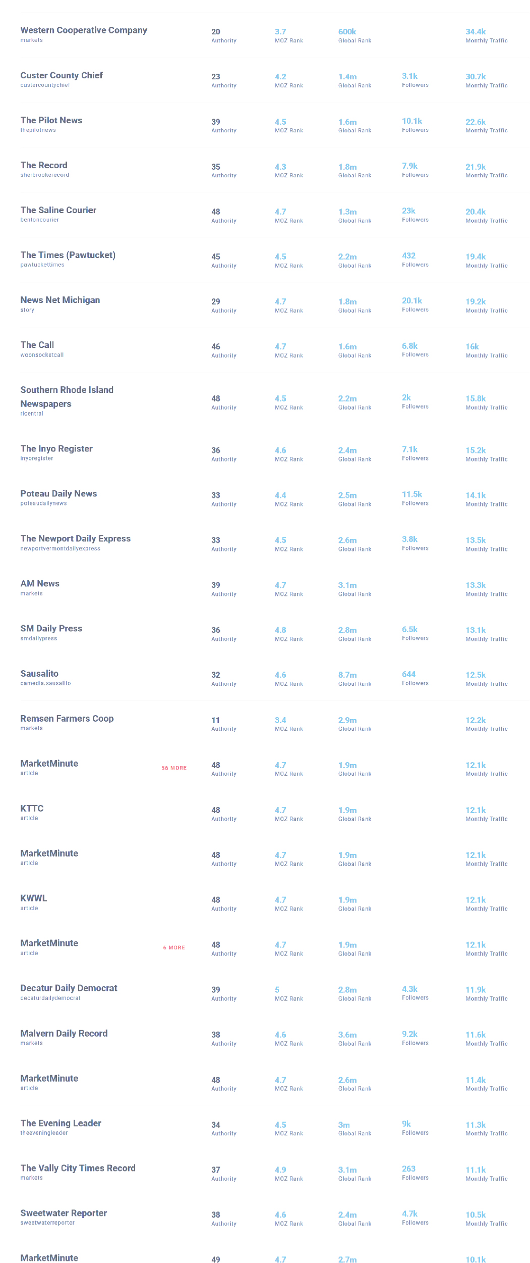Select Poteau Daily News outlet

click(58, 493)
